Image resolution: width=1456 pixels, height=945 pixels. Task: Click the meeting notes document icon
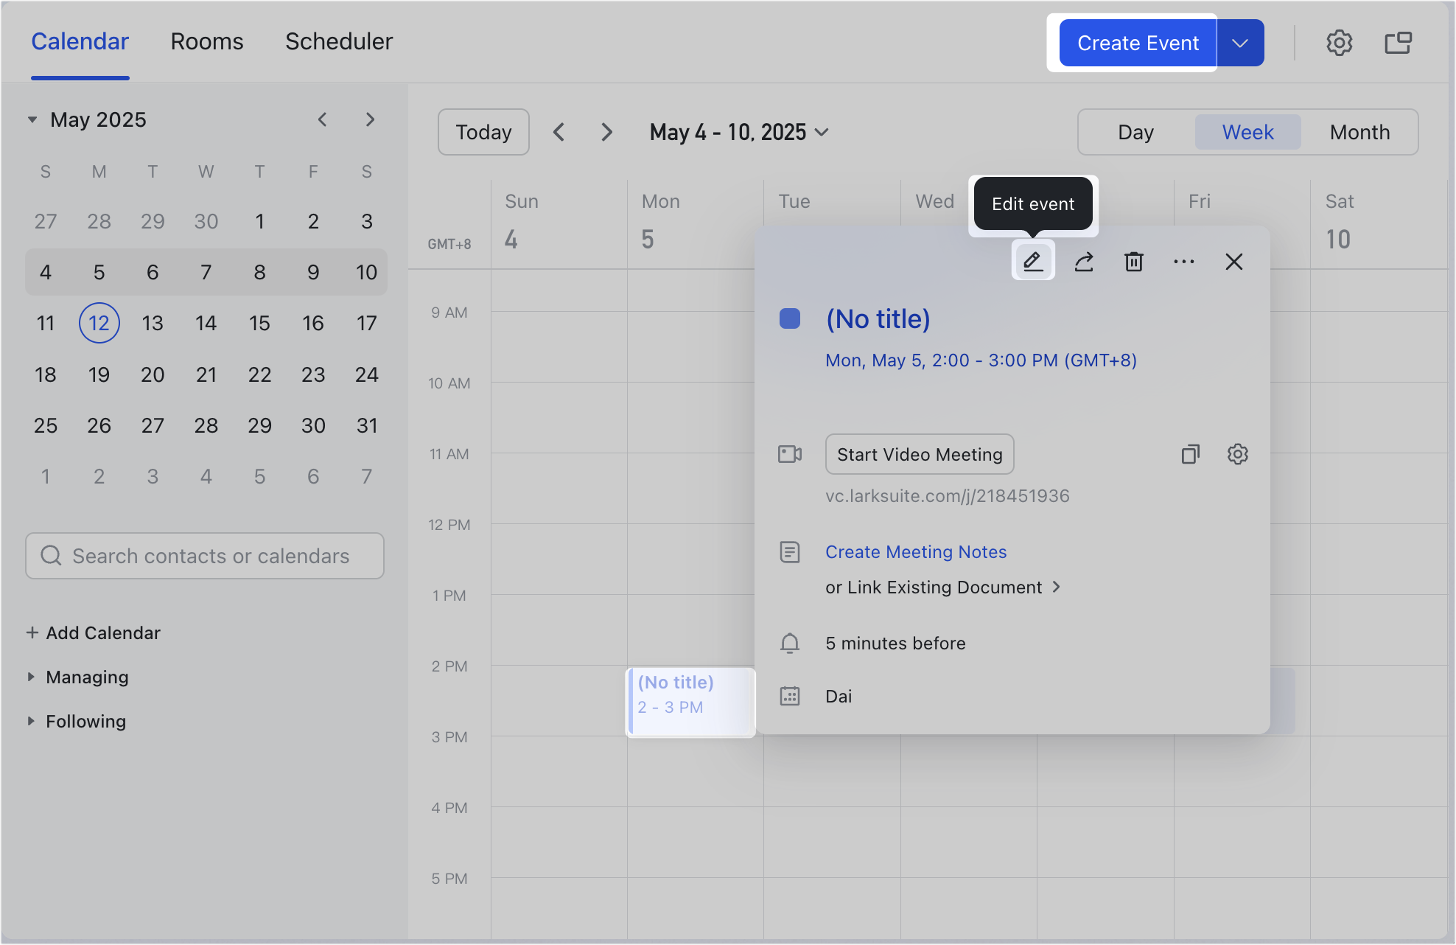coord(790,552)
